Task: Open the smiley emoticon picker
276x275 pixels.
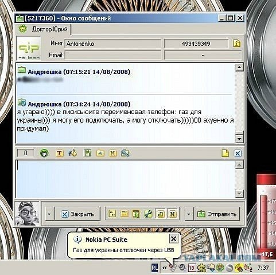Action: (x=44, y=153)
